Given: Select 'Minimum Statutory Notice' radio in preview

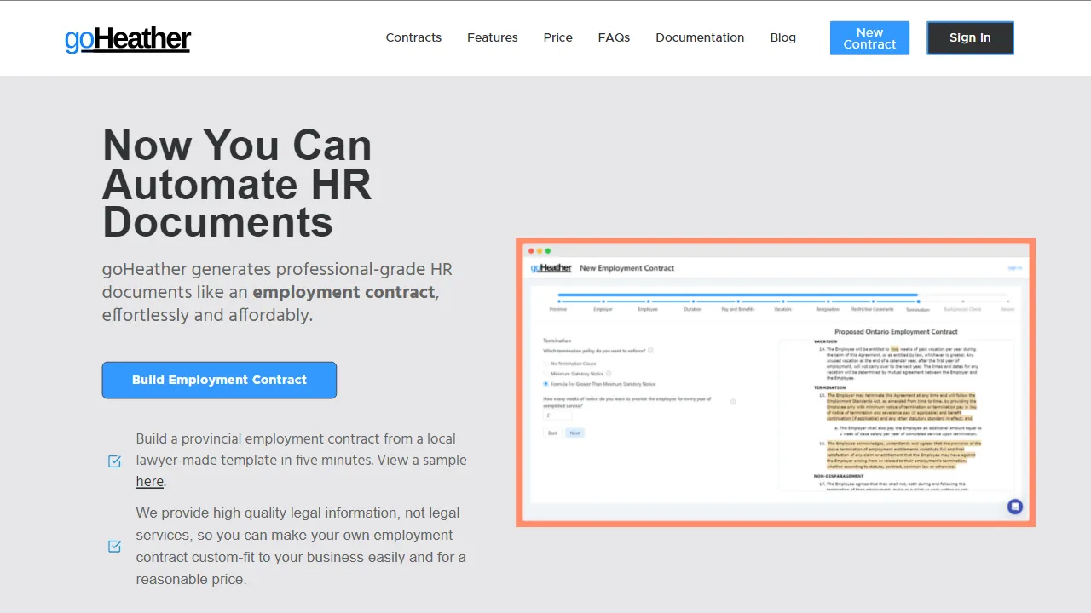Looking at the screenshot, I should coord(546,374).
